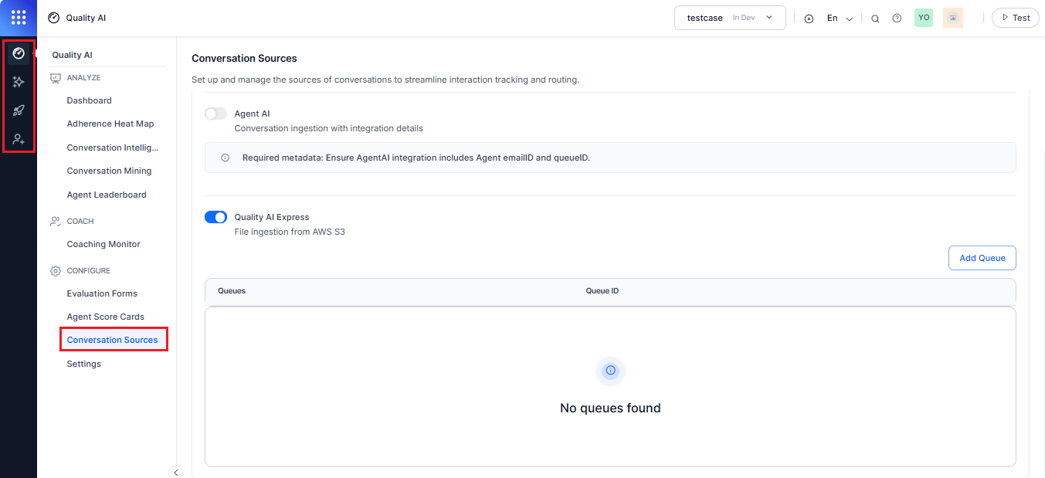Go to Evaluation Forms
The height and width of the screenshot is (478, 1045).
[x=102, y=293]
